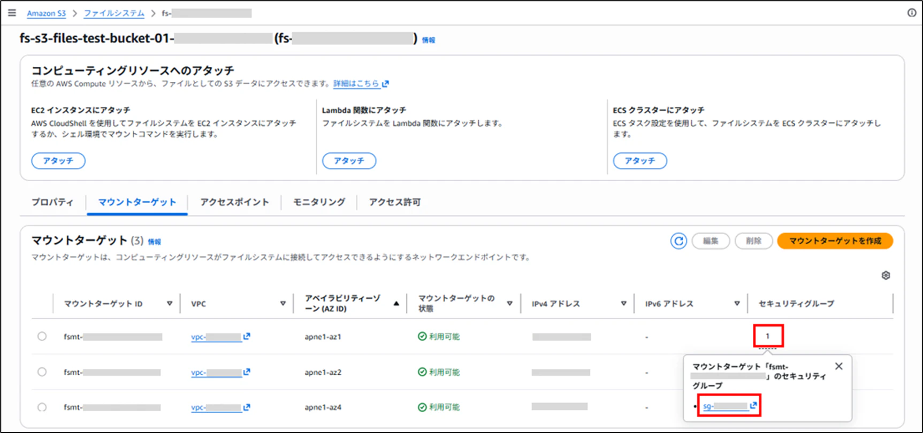Sort by アベイラビリティーゾーン (AZ ID) column

396,304
